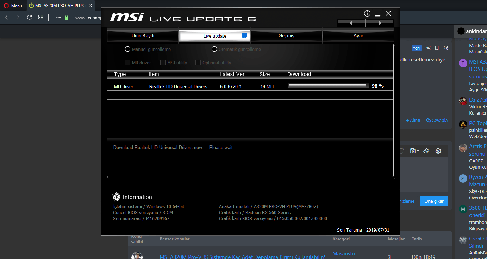Click the left arrow button in MSI header
This screenshot has width=487, height=259.
pos(351,23)
